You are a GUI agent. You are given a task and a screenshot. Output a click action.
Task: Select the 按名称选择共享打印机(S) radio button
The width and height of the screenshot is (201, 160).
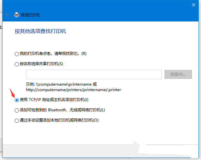coord(17,64)
